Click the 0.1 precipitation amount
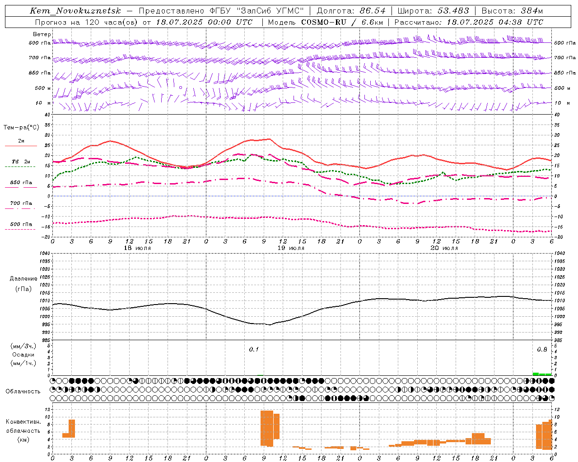This screenshot has width=578, height=462. [x=254, y=349]
